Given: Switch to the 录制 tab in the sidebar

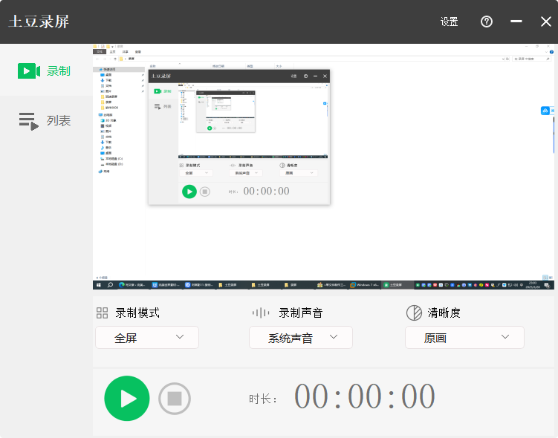Looking at the screenshot, I should [x=45, y=71].
